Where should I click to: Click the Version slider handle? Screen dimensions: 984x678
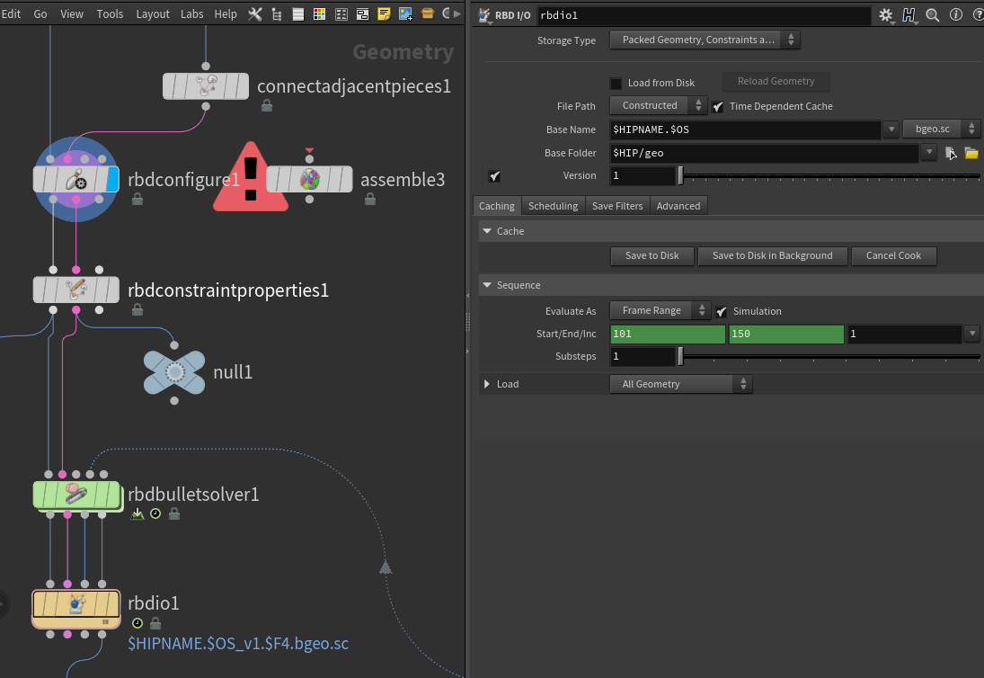(x=680, y=175)
